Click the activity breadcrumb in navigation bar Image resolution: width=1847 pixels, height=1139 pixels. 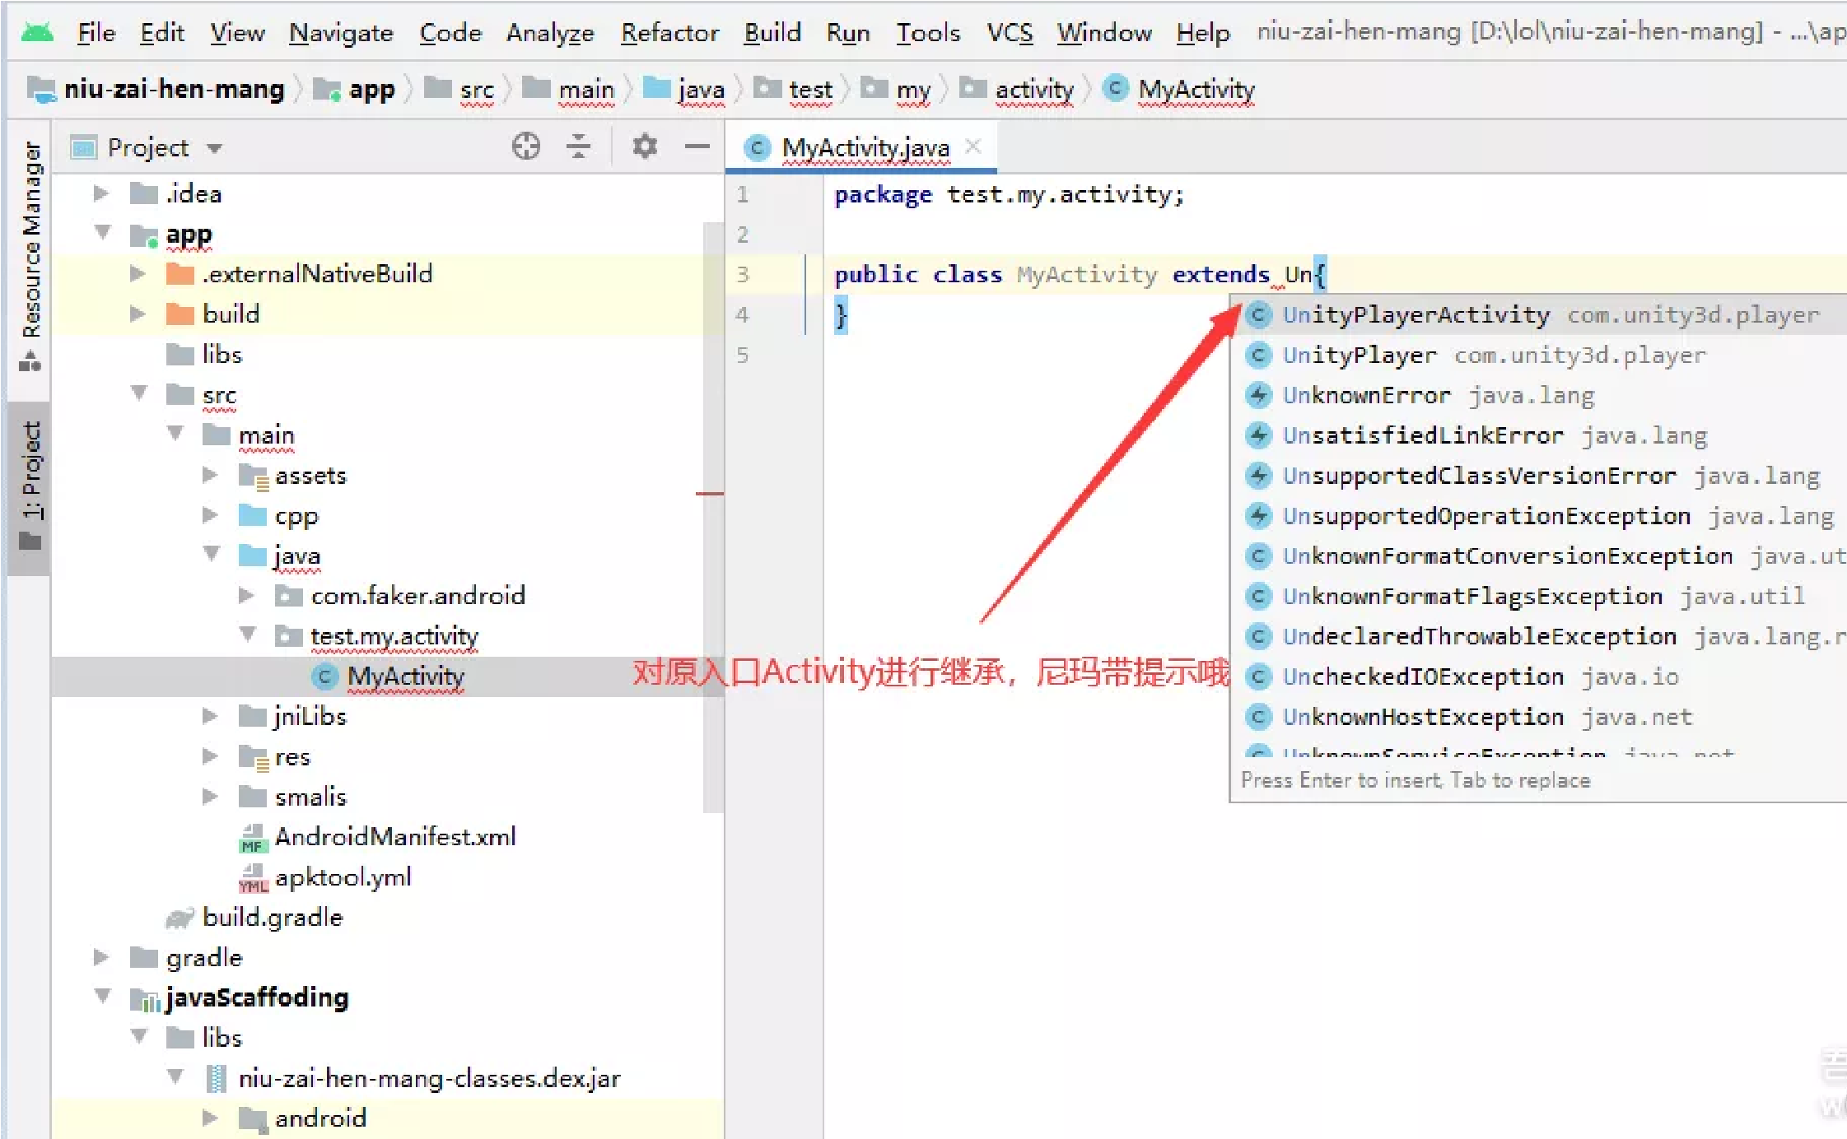point(1033,89)
